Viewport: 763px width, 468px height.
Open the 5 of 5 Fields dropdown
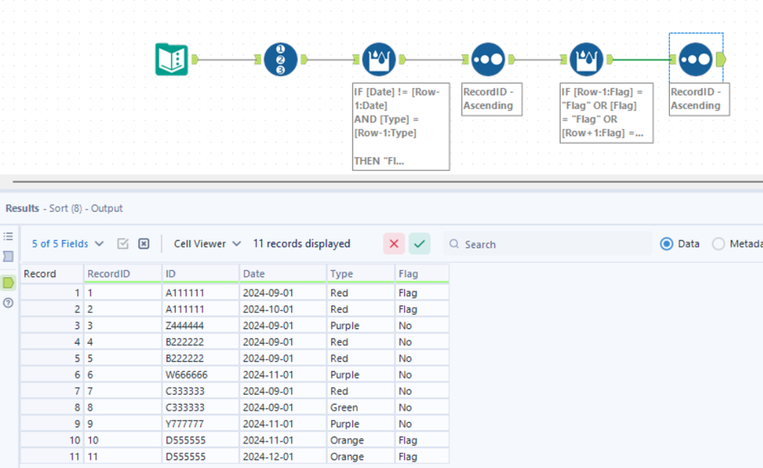coord(67,244)
